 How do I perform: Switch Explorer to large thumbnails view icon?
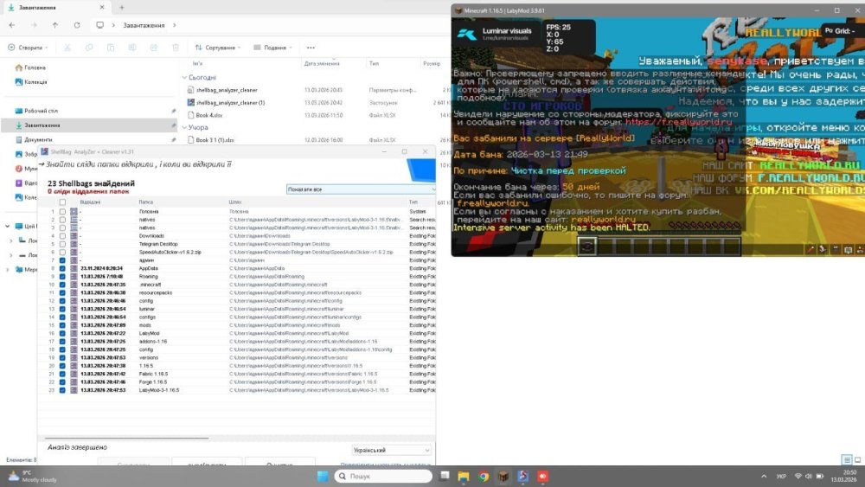click(x=858, y=459)
